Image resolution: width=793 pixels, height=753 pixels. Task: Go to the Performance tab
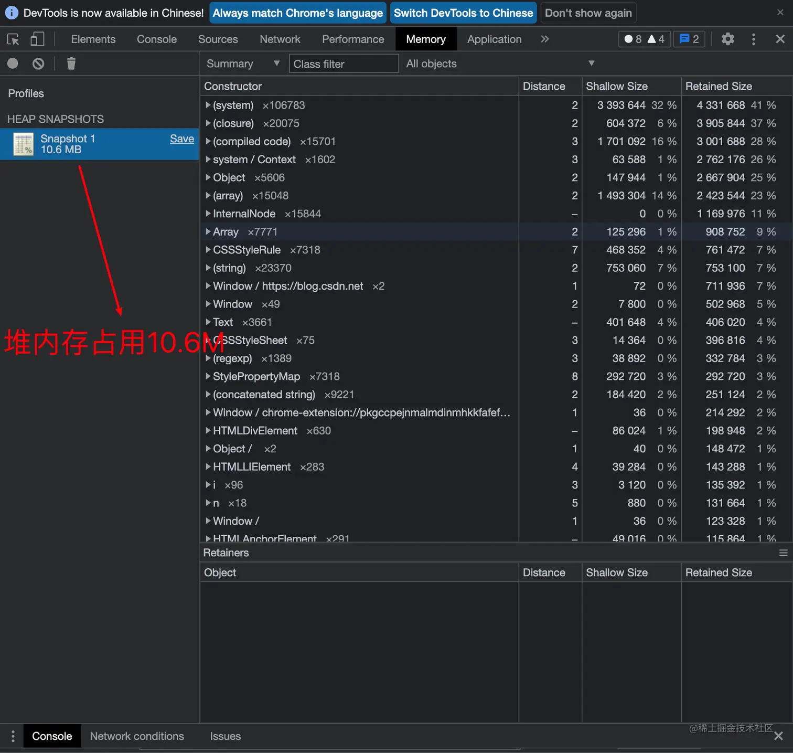[x=353, y=39]
